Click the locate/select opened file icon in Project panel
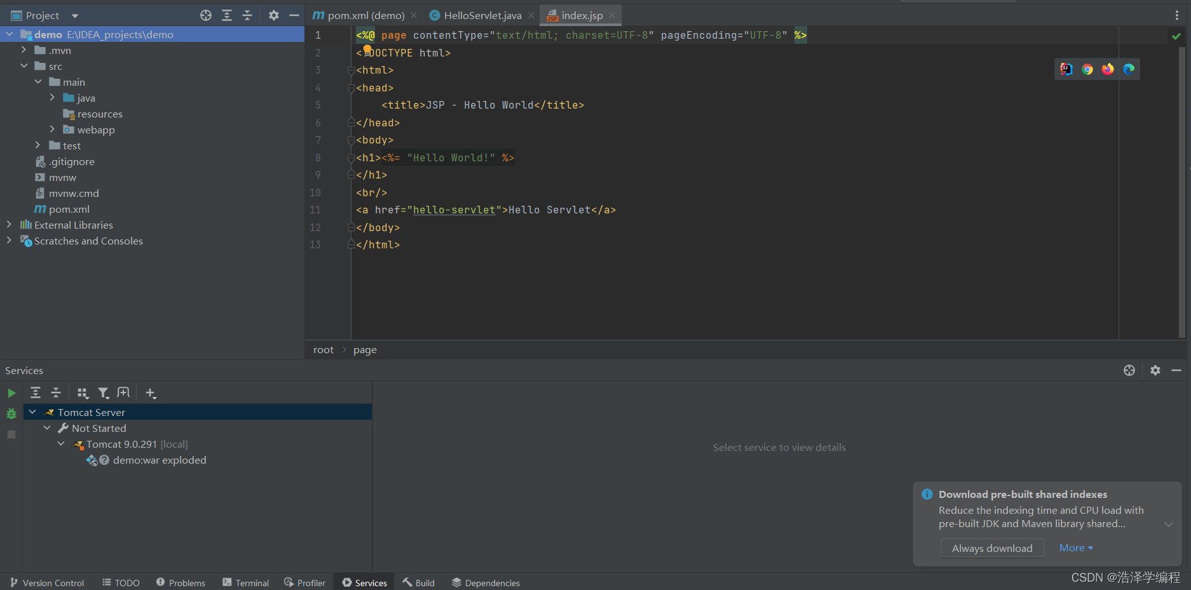The height and width of the screenshot is (590, 1191). coord(206,15)
